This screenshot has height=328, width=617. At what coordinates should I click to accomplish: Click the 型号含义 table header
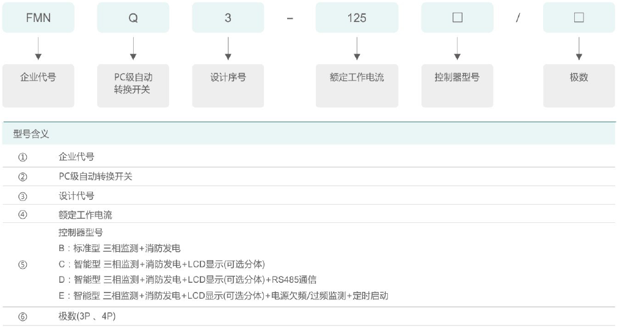pos(31,134)
